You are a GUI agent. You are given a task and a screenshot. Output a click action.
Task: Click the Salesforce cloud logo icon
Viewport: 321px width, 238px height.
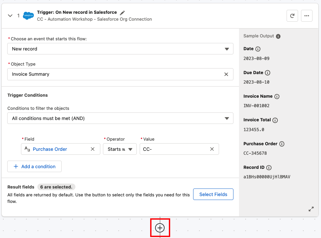point(29,16)
